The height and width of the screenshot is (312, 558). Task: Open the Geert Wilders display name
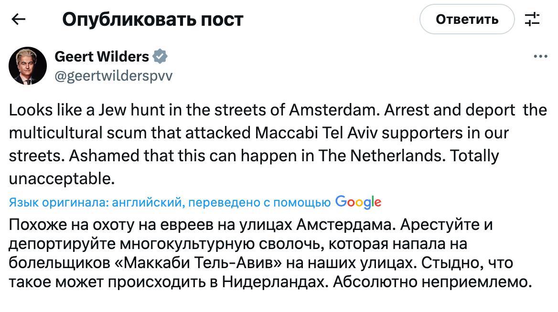102,56
